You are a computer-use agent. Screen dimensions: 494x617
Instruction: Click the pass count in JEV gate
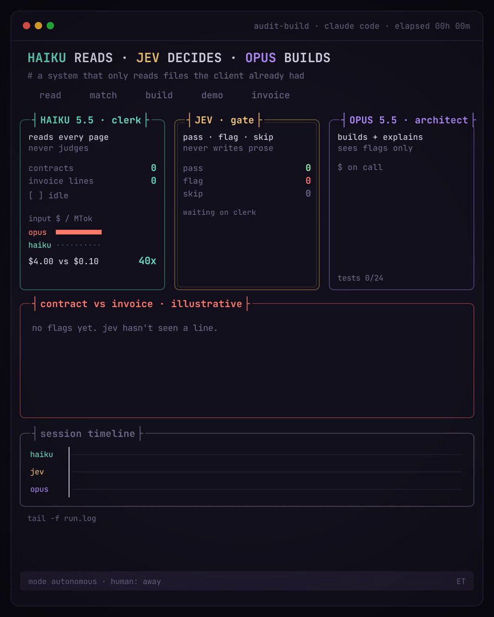tap(308, 168)
